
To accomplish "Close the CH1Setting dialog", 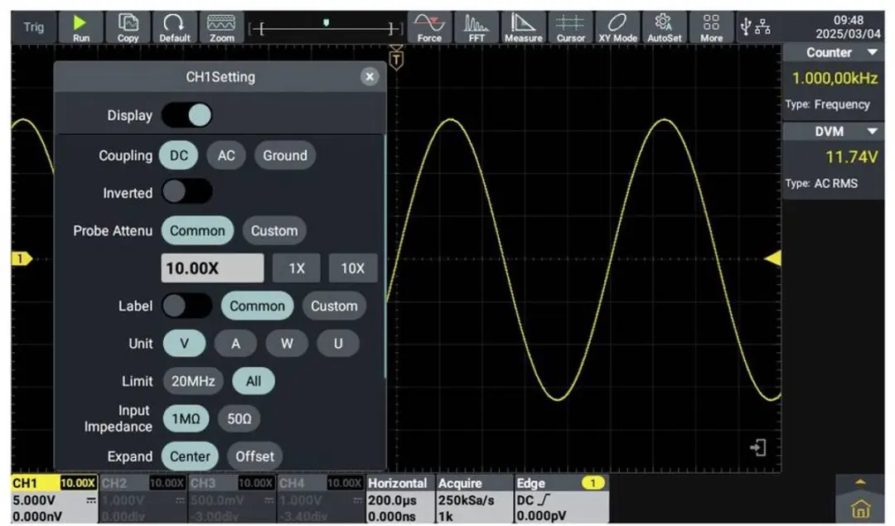I will 370,76.
